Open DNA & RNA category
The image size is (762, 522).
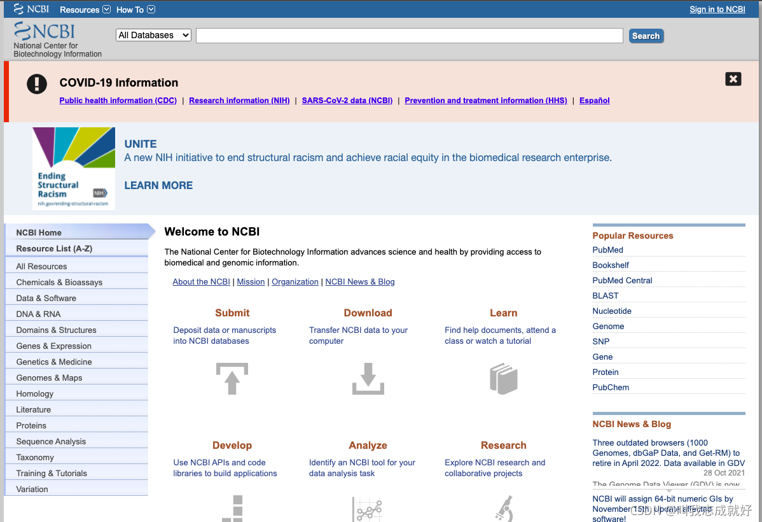tap(77, 314)
